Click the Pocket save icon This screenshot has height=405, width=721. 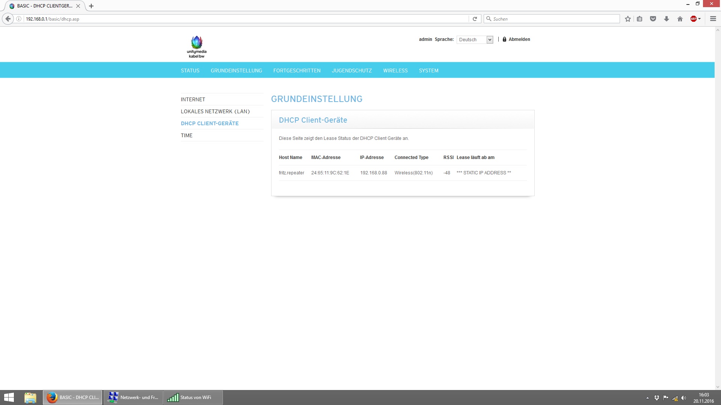click(x=653, y=19)
